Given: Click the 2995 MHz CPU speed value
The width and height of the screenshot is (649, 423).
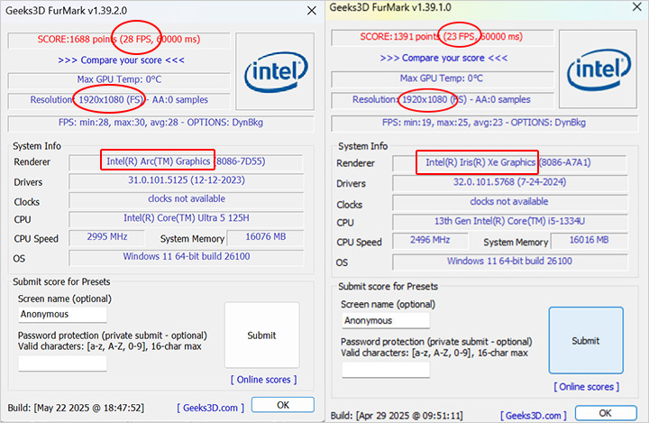Looking at the screenshot, I should [x=107, y=236].
